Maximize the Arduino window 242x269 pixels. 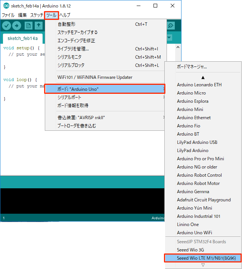[155, 6]
